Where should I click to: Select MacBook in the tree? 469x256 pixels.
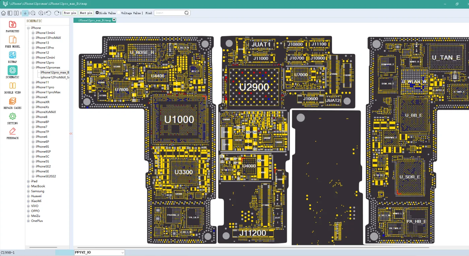click(x=38, y=186)
